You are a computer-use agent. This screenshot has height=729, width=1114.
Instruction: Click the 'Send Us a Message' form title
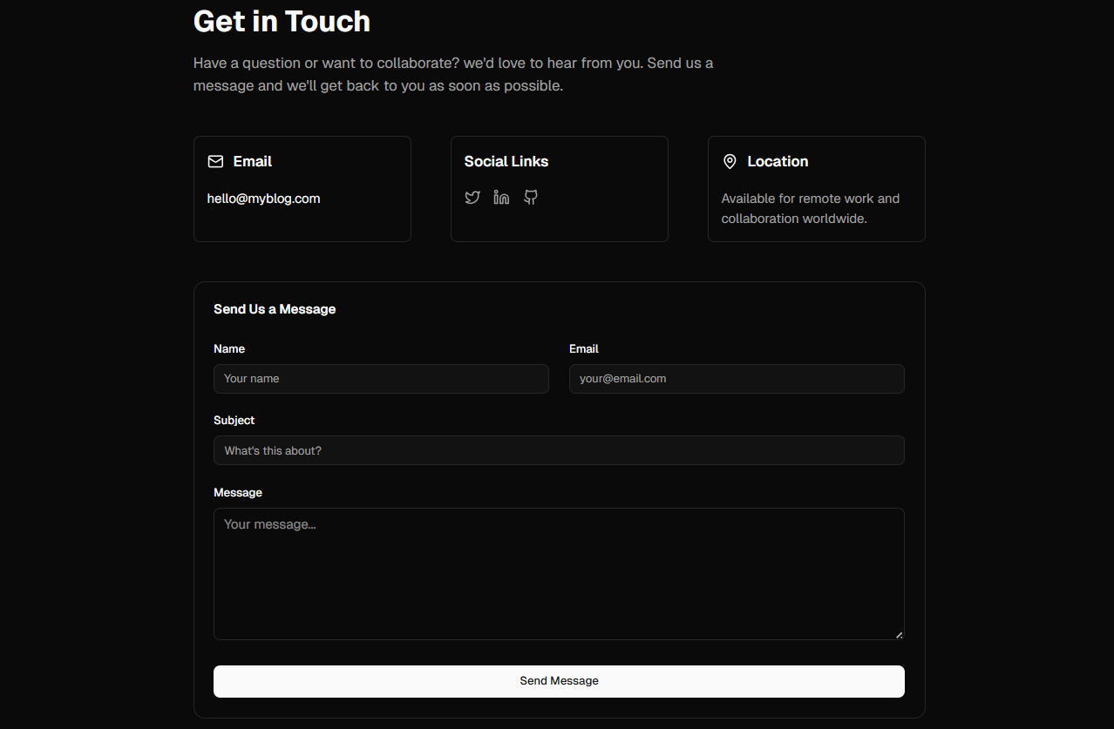(275, 309)
